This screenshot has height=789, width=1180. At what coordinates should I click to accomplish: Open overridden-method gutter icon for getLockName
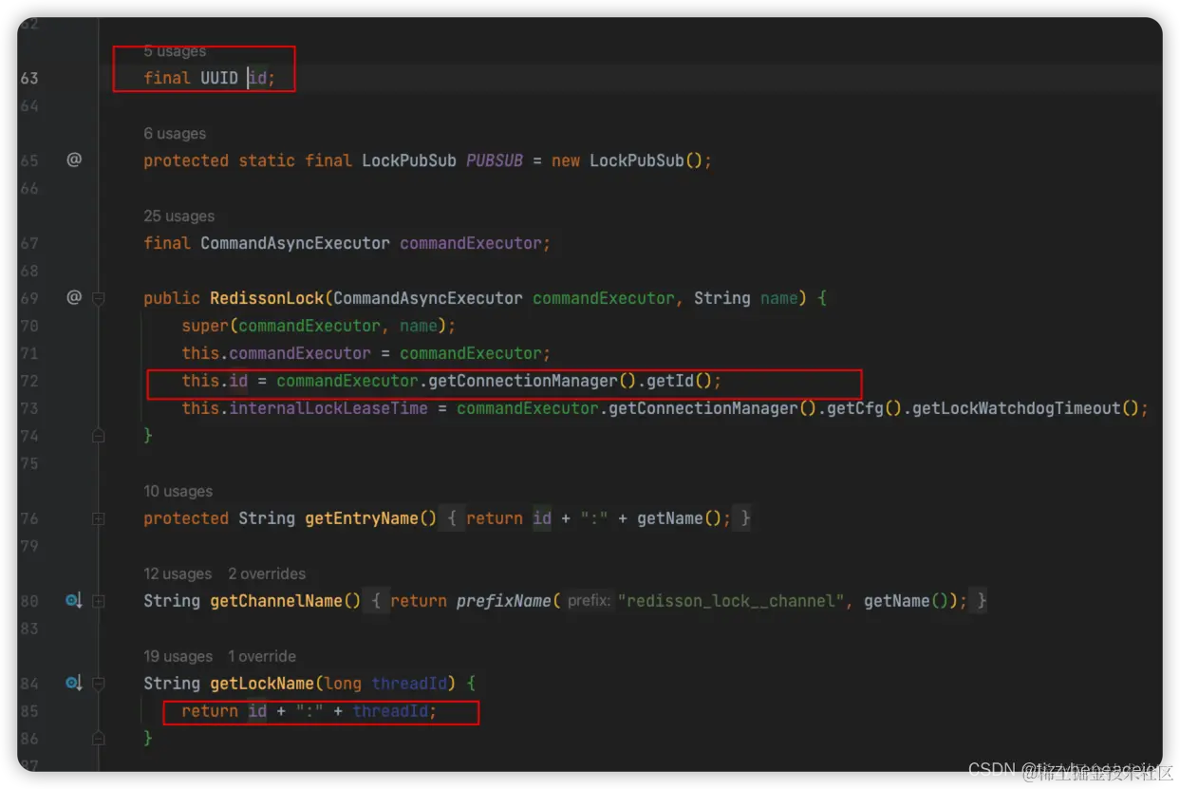pos(74,683)
